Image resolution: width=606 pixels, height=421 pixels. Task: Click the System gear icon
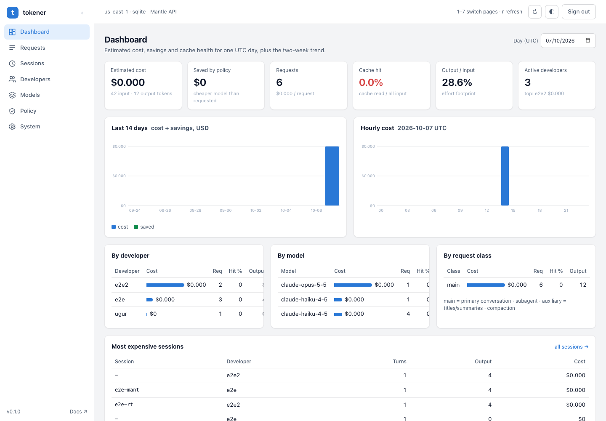pyautogui.click(x=12, y=127)
